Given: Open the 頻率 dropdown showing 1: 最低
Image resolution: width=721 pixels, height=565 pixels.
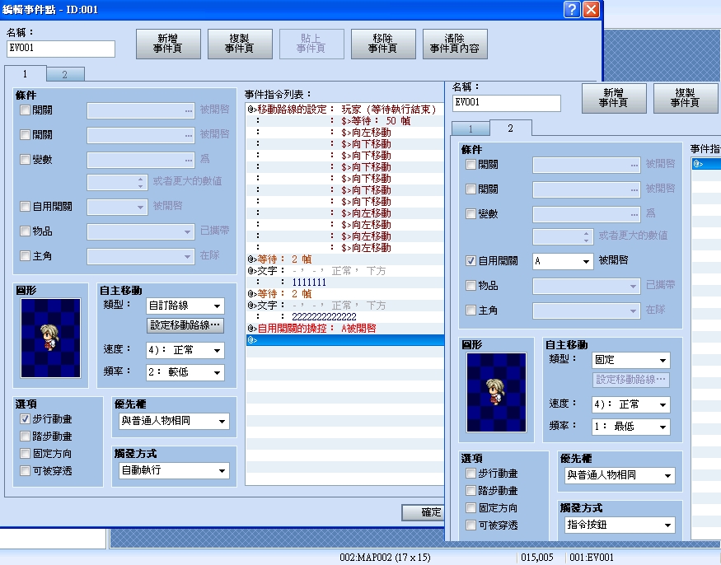Looking at the screenshot, I should pos(631,427).
